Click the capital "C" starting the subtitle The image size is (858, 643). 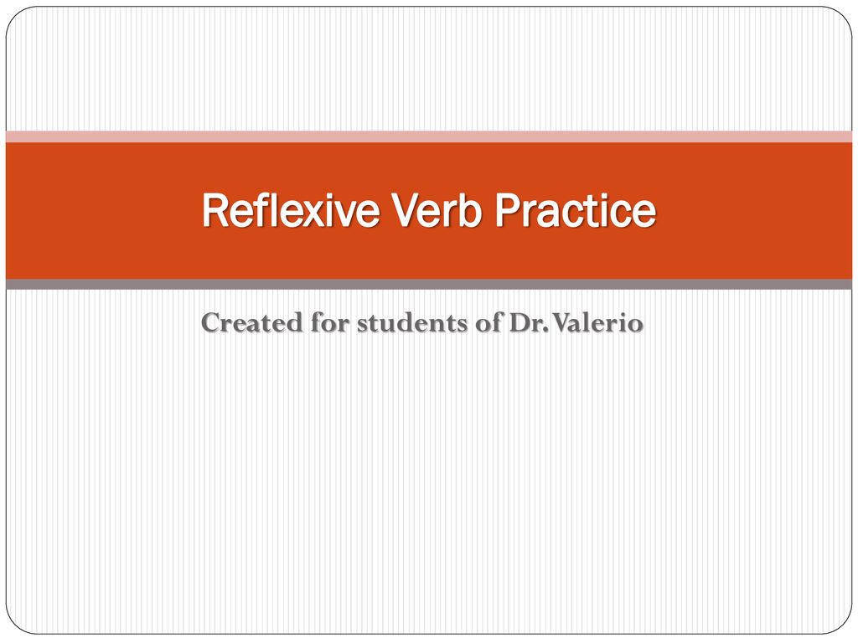coord(210,322)
